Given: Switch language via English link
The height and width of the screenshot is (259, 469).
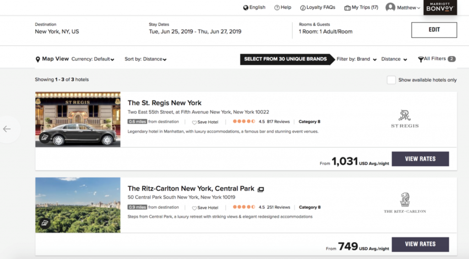Looking at the screenshot, I should (257, 7).
